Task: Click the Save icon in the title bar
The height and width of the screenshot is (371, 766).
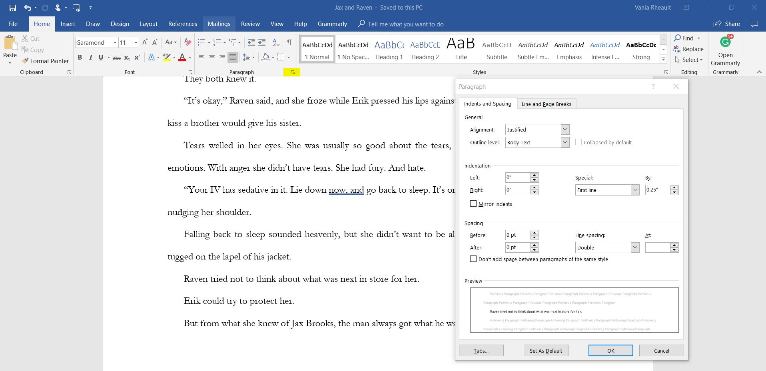Action: click(x=12, y=8)
